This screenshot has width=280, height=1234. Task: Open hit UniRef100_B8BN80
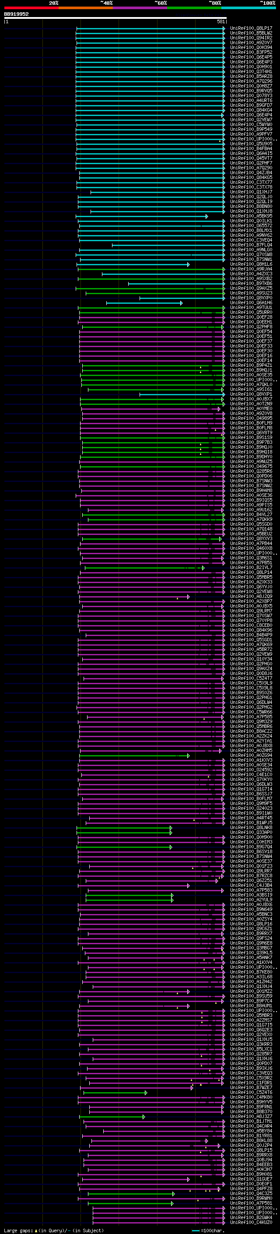(x=251, y=207)
